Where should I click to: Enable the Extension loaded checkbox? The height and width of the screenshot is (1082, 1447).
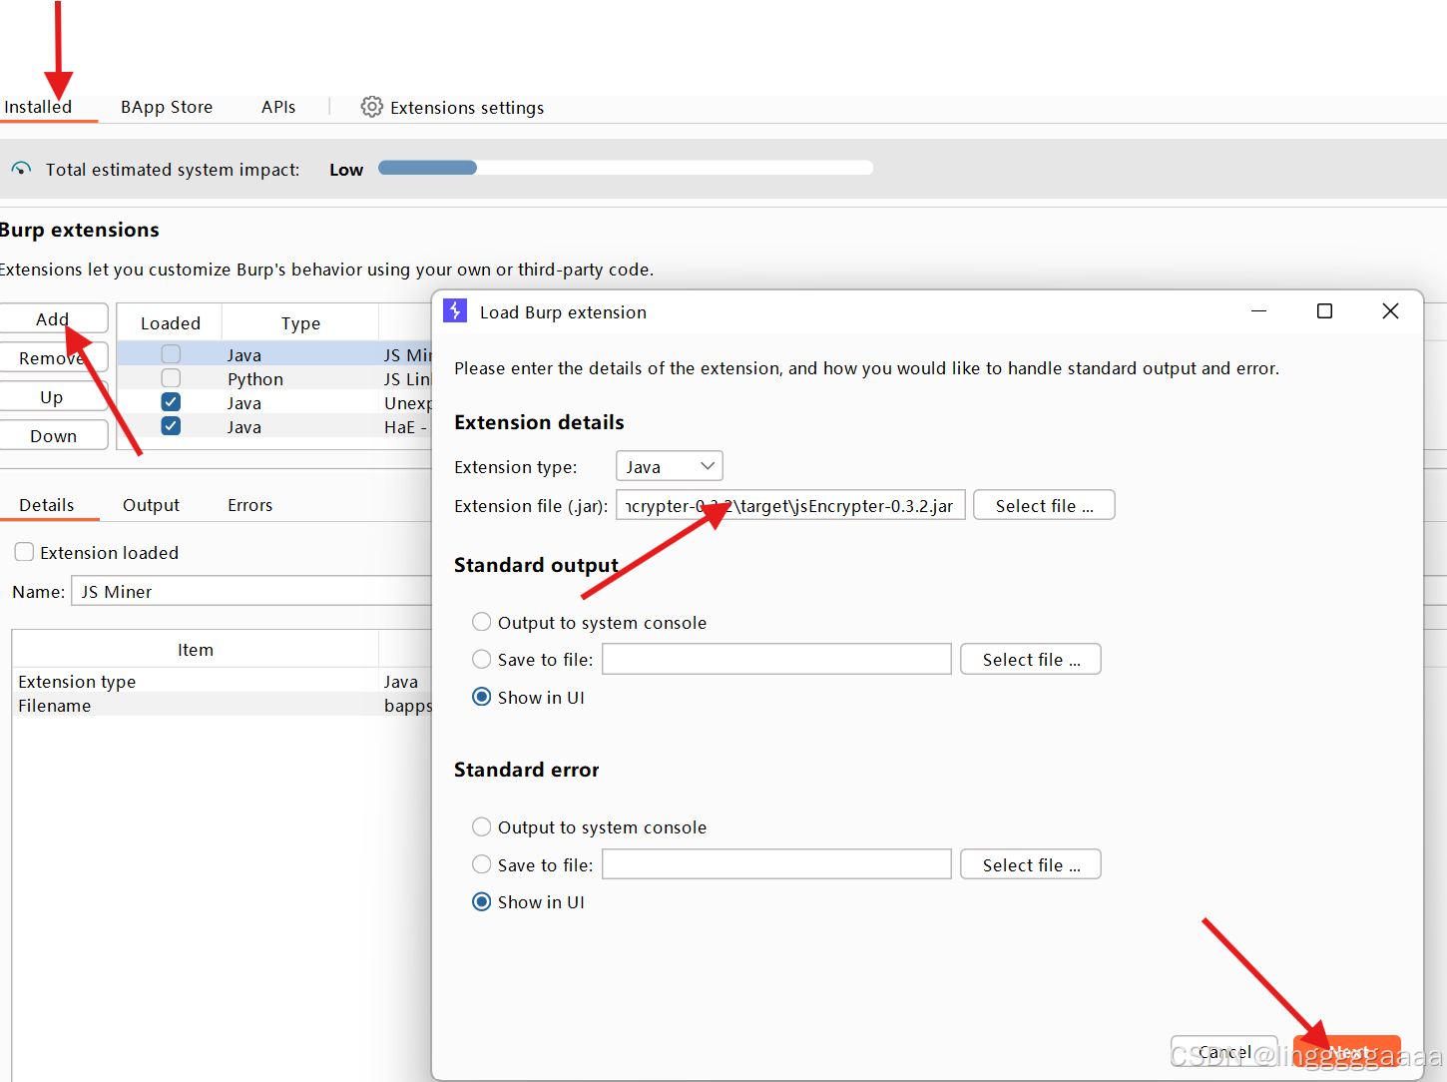tap(25, 552)
